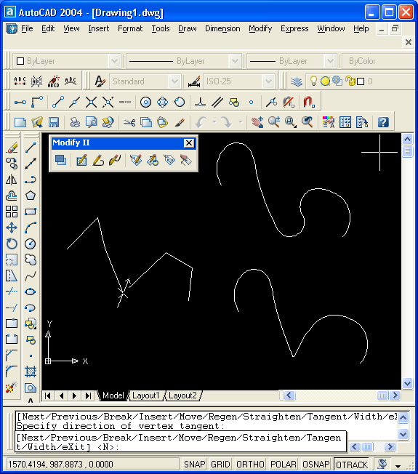Screen dimensions: 418x474
Task: Choose the Mirror tool in Modify toolbar
Action: coord(12,180)
